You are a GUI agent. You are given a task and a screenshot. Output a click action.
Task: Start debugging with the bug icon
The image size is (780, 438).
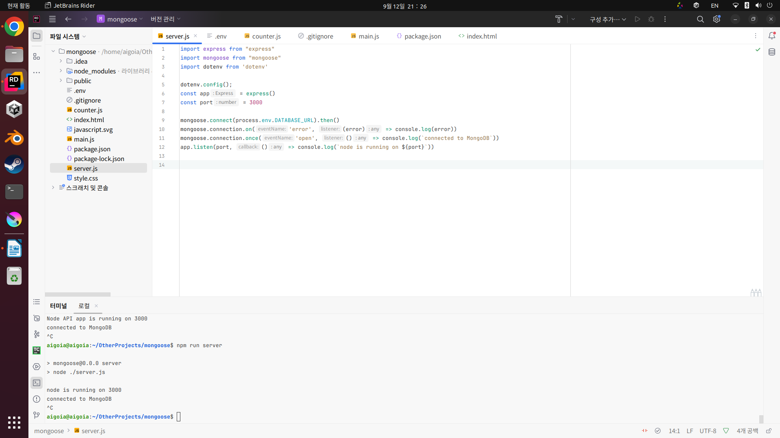[651, 19]
